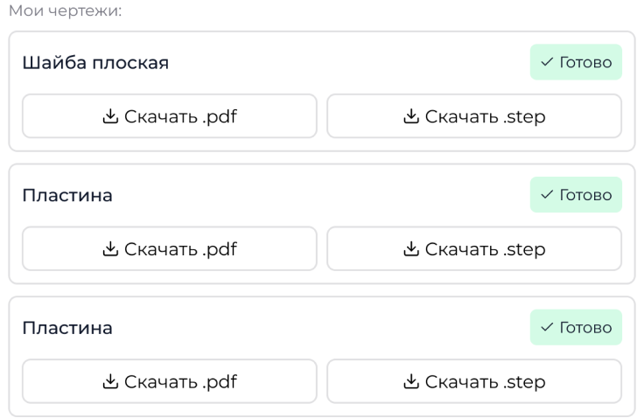644x418 pixels.
Task: Click PDF download icon in middle Пластина card
Action: (110, 249)
